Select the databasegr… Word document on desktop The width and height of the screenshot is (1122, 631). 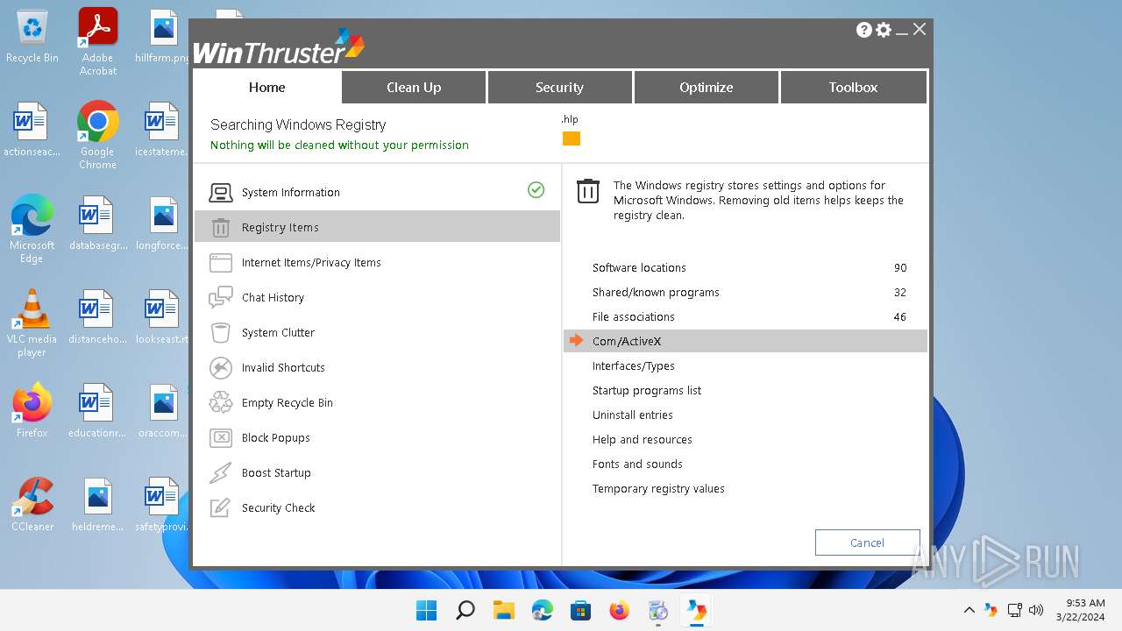click(98, 224)
